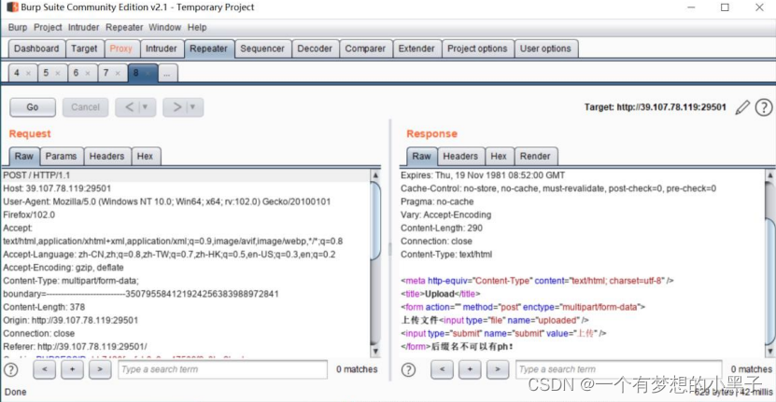
Task: Close Repeater tab 4
Action: click(28, 73)
